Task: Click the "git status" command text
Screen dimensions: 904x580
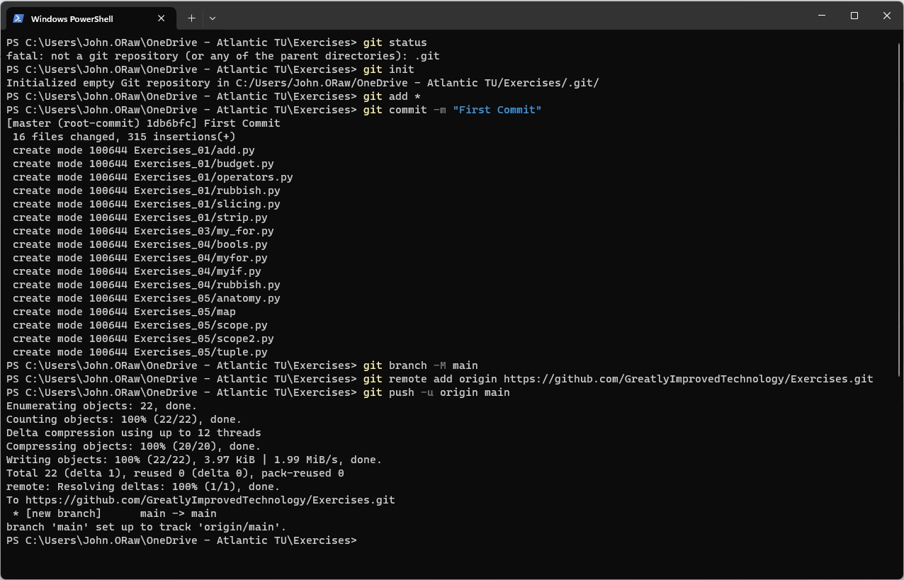Action: pos(395,42)
